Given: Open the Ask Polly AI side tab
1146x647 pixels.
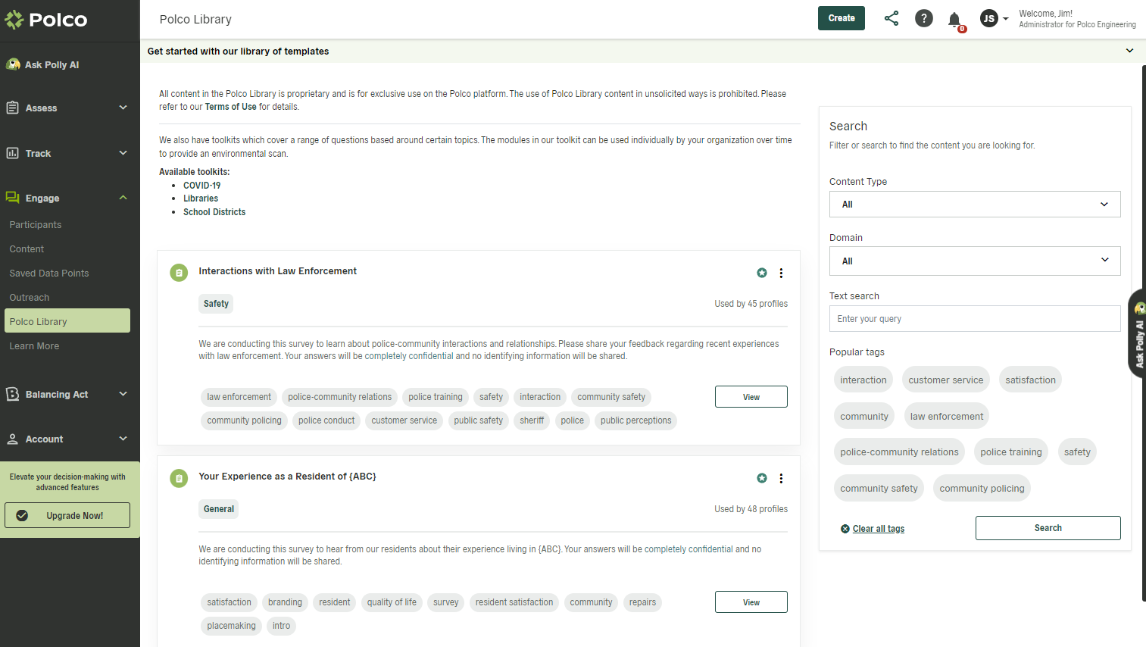Looking at the screenshot, I should pyautogui.click(x=1138, y=333).
